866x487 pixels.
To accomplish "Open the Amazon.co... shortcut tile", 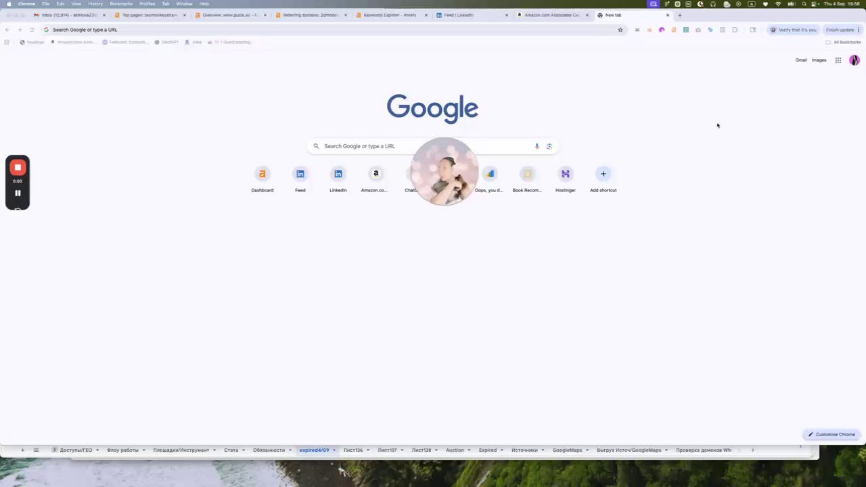I will coord(375,180).
